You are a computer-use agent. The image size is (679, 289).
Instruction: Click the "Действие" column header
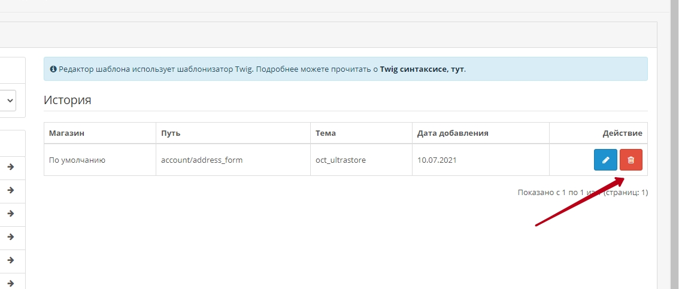point(622,133)
